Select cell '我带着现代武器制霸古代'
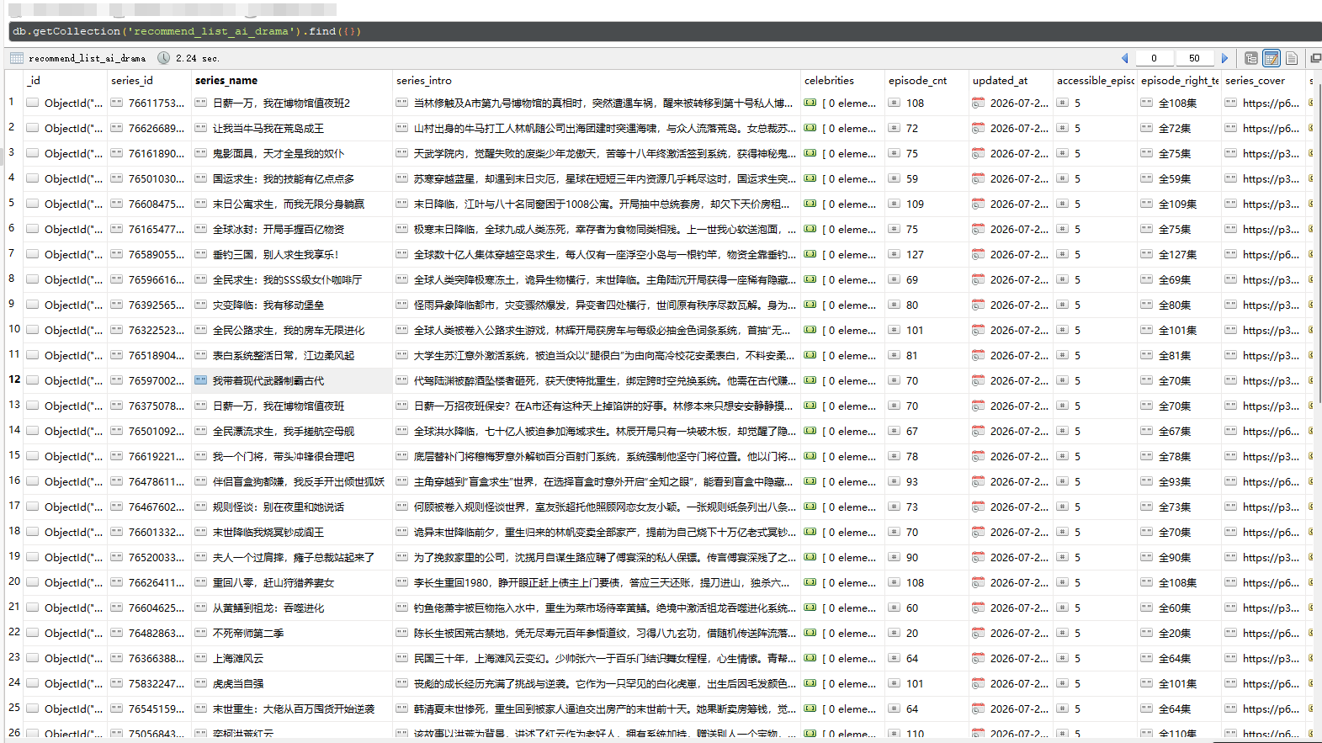Screen dimensions: 1322x743 pyautogui.click(x=292, y=380)
